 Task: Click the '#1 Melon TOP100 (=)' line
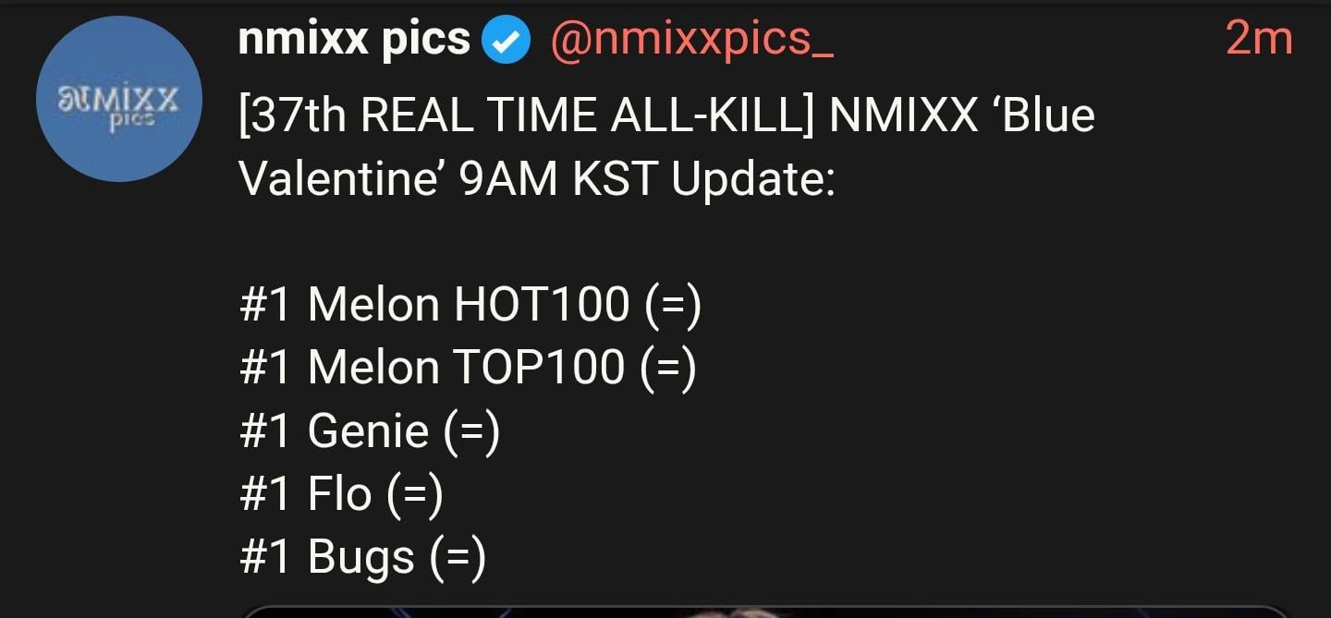467,368
